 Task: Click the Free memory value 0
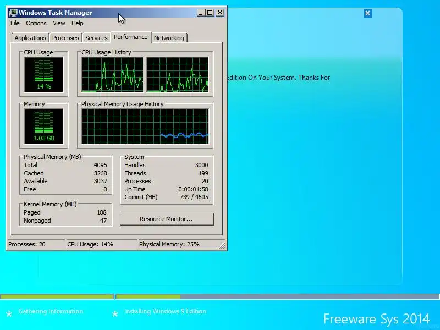click(x=105, y=189)
